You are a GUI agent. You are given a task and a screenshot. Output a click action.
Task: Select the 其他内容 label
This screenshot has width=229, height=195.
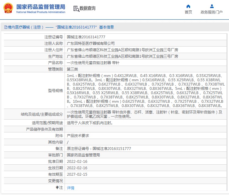pos(55,142)
